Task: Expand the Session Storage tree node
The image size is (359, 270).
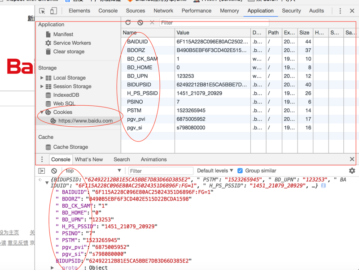Action: click(x=42, y=86)
